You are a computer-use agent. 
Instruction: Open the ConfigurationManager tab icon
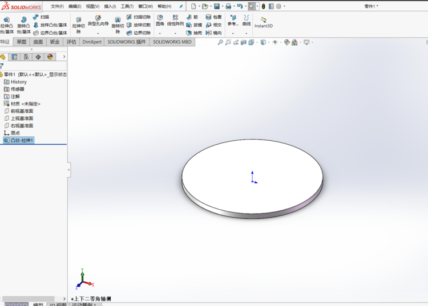[x=26, y=57]
